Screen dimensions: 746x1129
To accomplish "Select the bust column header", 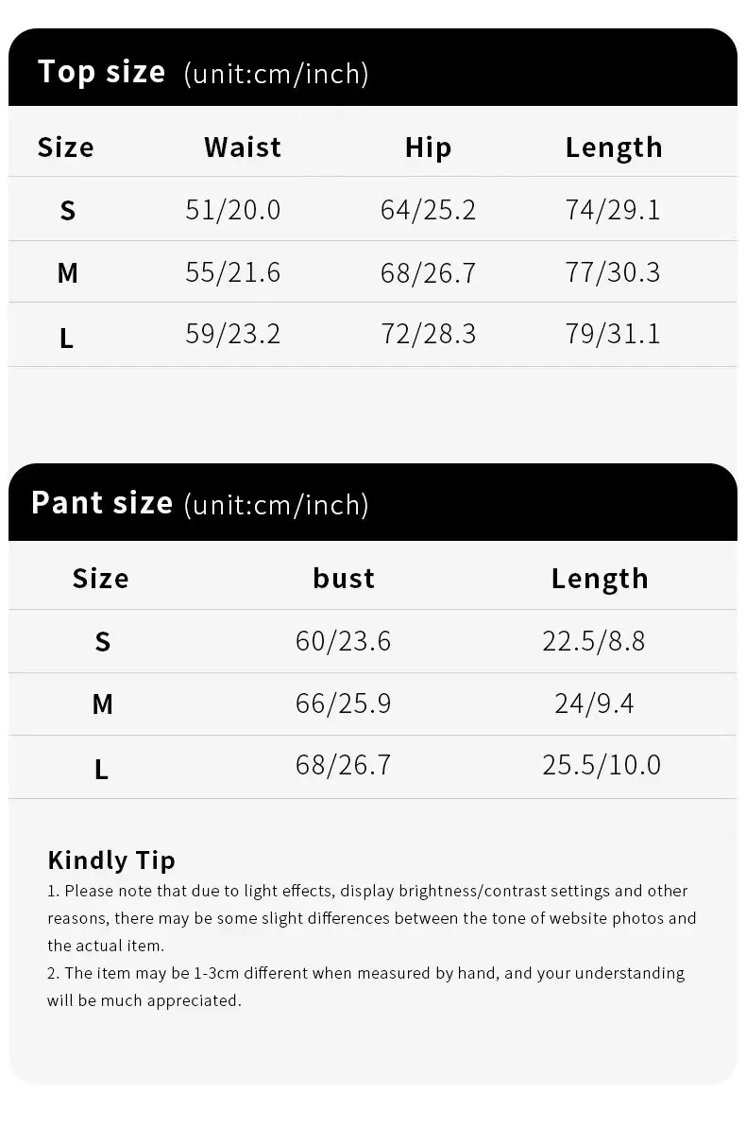I will (x=344, y=579).
